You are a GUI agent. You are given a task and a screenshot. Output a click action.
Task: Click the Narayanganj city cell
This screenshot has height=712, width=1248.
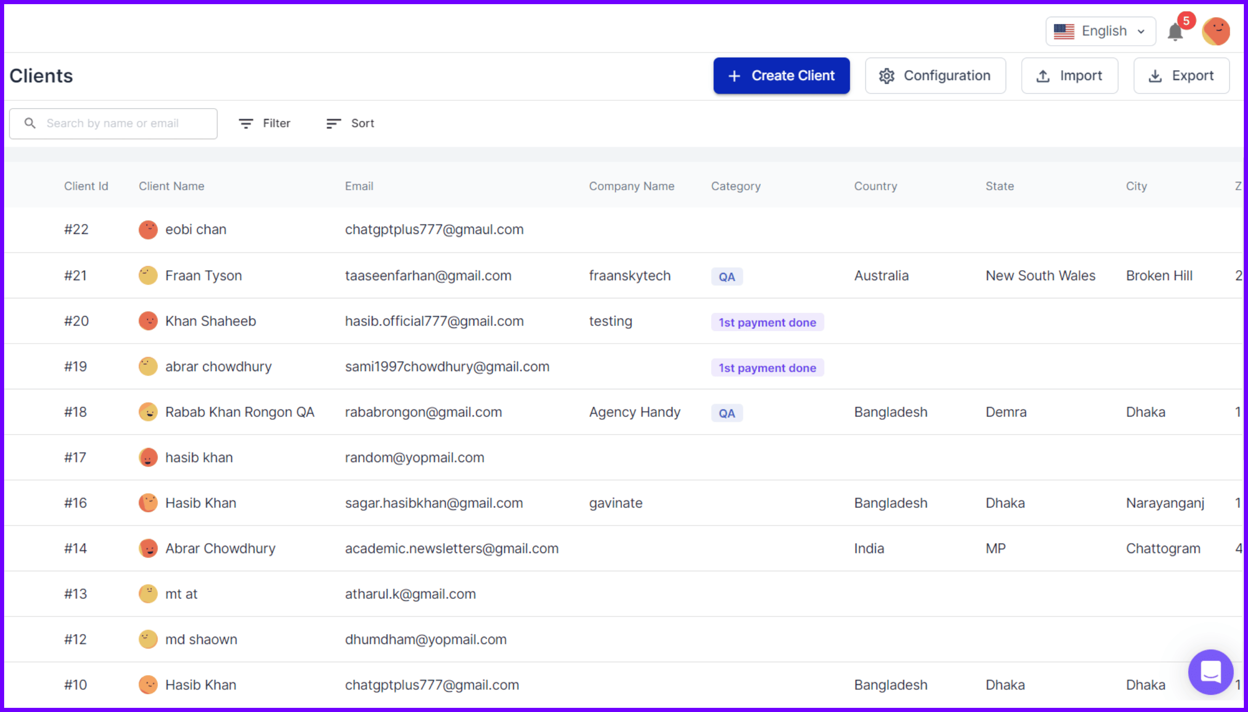(x=1165, y=503)
